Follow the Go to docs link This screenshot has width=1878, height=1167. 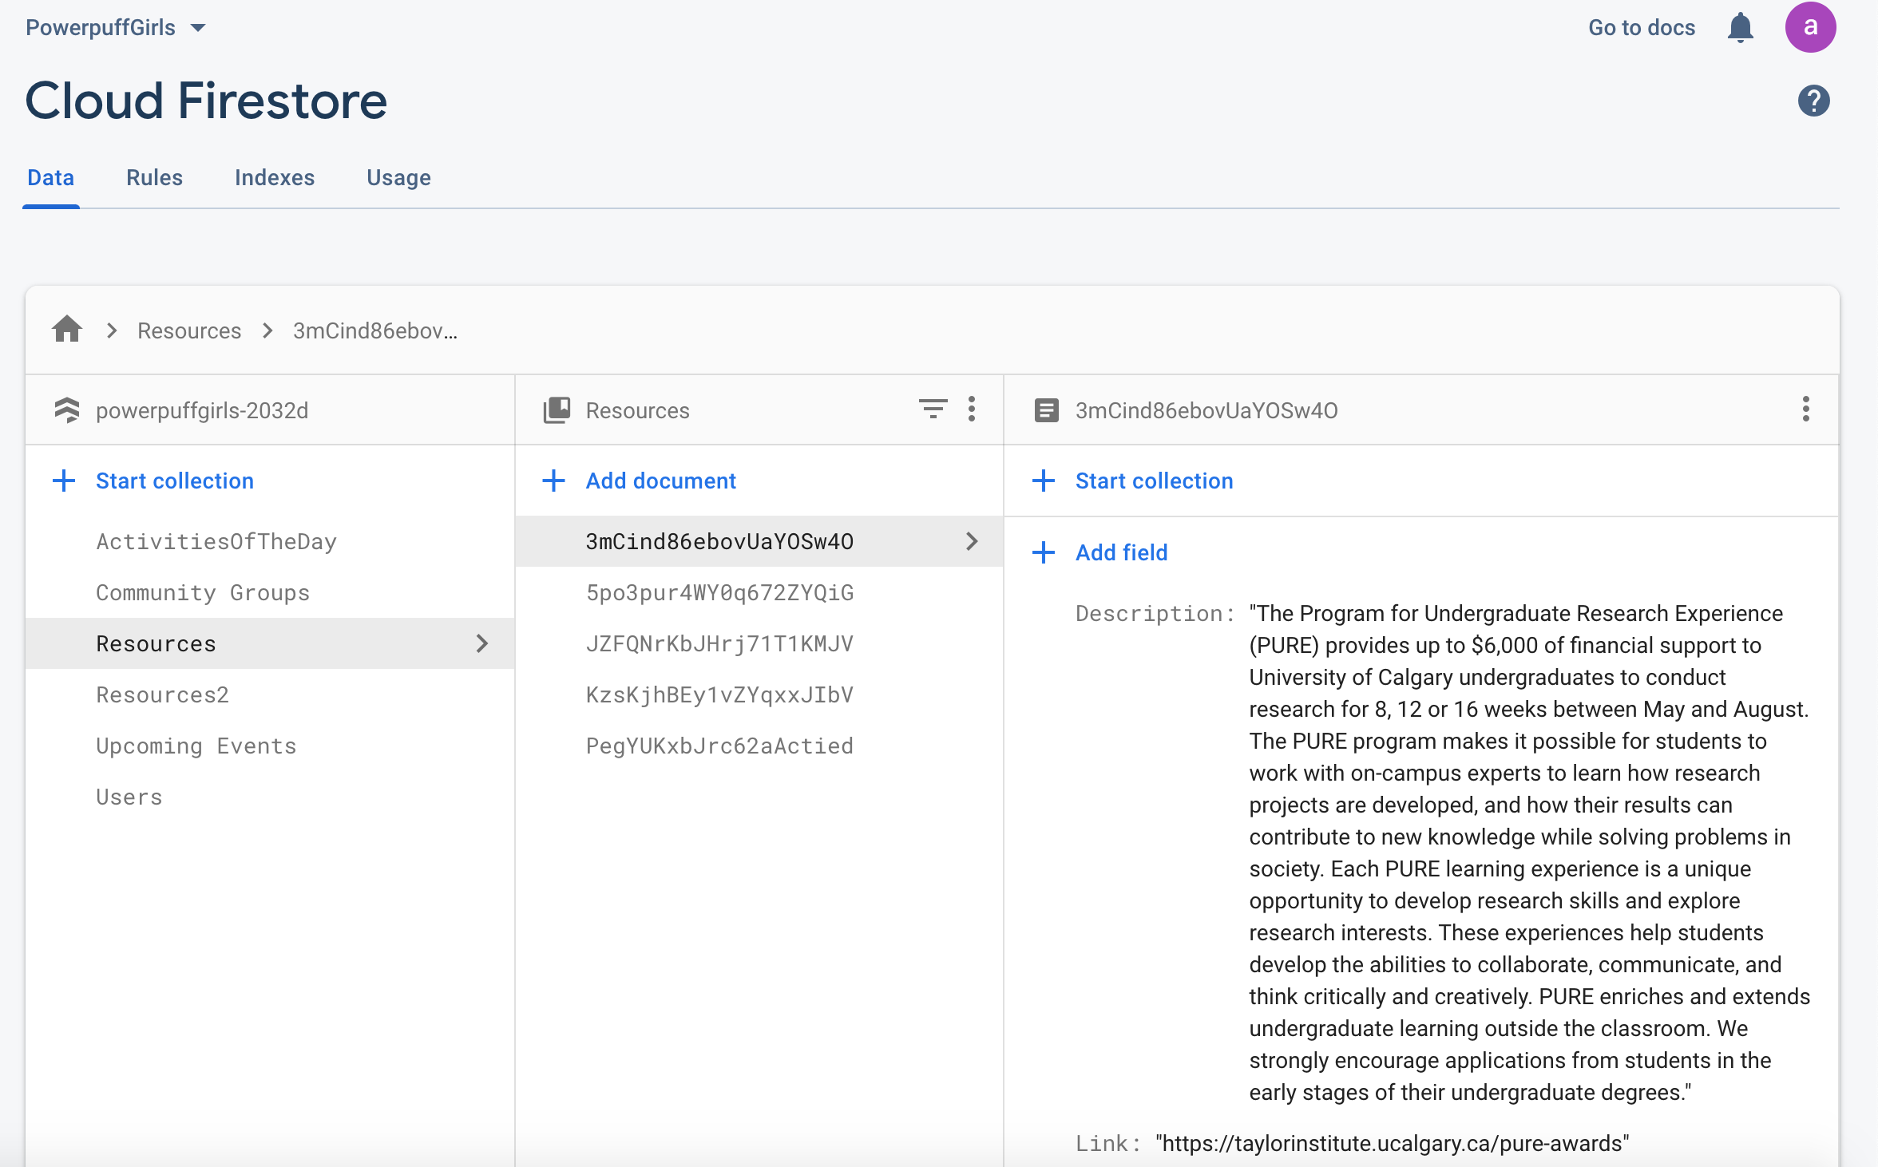pyautogui.click(x=1641, y=28)
